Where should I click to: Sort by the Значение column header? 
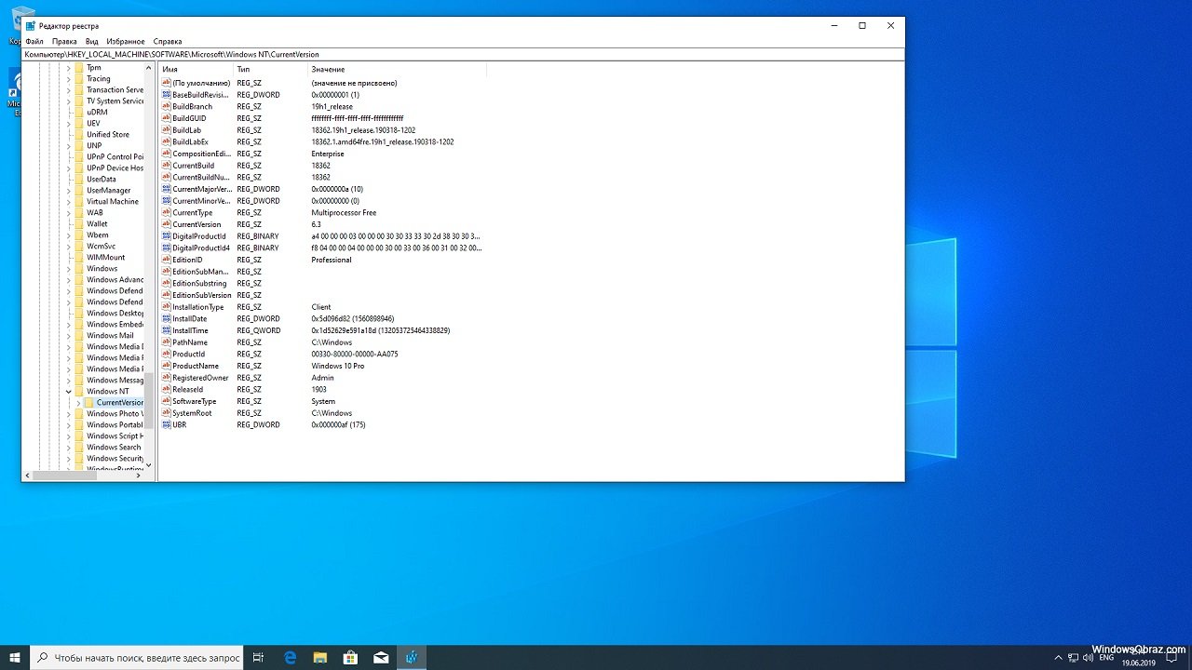[x=328, y=70]
